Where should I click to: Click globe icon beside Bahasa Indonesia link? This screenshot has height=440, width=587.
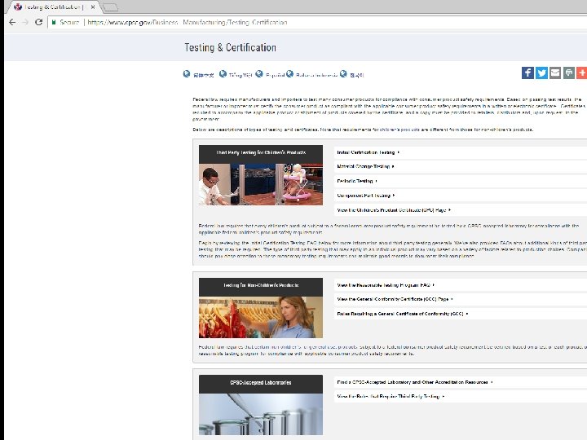[289, 73]
